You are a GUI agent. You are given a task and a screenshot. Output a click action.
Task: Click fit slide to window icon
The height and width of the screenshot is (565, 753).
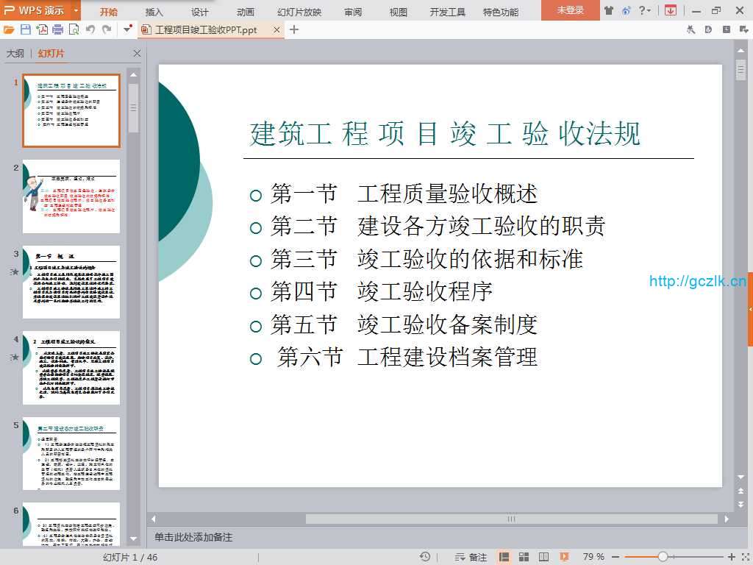click(x=743, y=557)
